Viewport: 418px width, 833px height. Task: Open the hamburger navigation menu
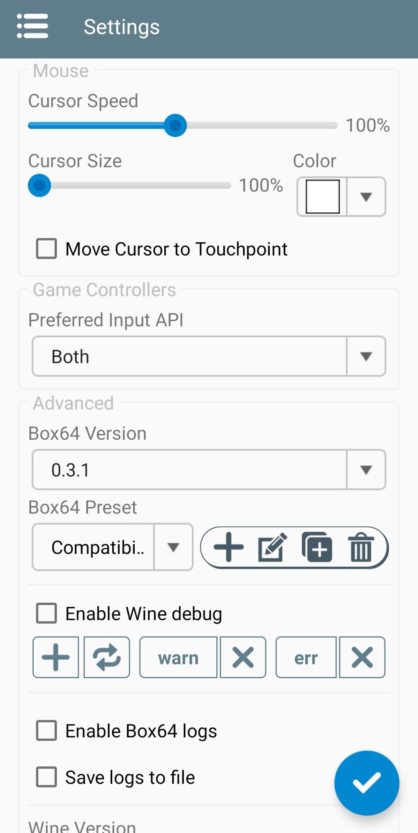click(x=33, y=26)
